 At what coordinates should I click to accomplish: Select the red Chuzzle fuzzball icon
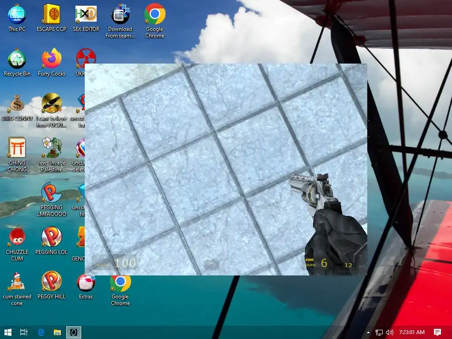pyautogui.click(x=17, y=237)
